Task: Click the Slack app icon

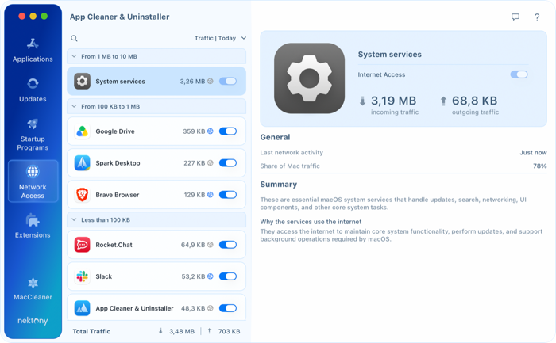Action: tap(83, 276)
